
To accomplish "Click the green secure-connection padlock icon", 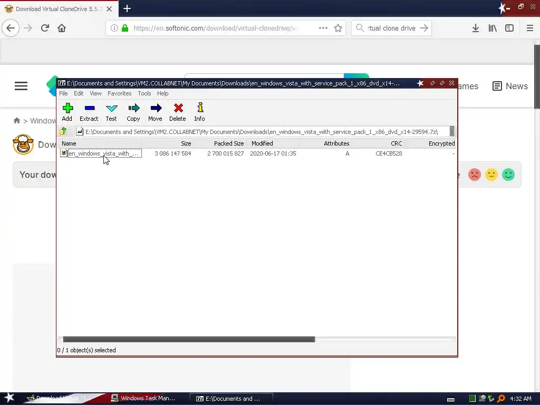I will tap(126, 28).
